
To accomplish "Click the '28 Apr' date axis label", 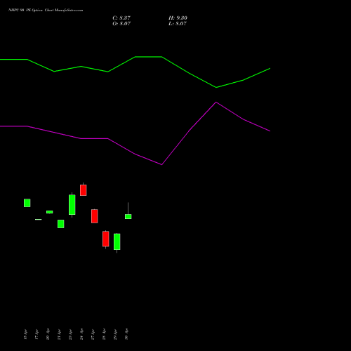I will [x=104, y=334].
